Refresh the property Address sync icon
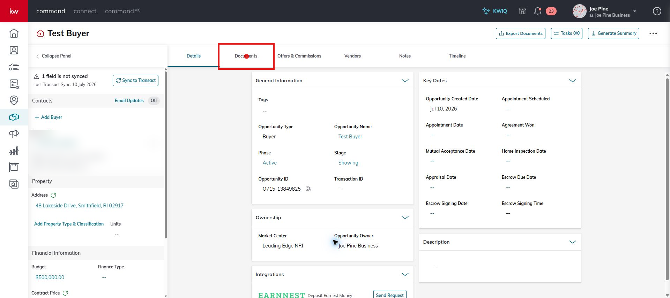Screen dimensions: 670x298 click(x=53, y=195)
